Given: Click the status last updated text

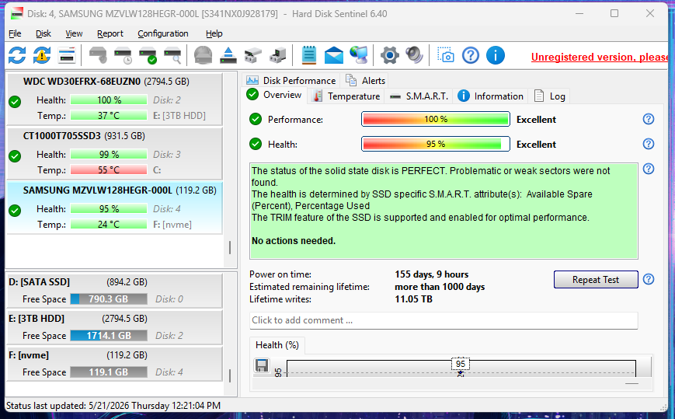Looking at the screenshot, I should point(113,406).
